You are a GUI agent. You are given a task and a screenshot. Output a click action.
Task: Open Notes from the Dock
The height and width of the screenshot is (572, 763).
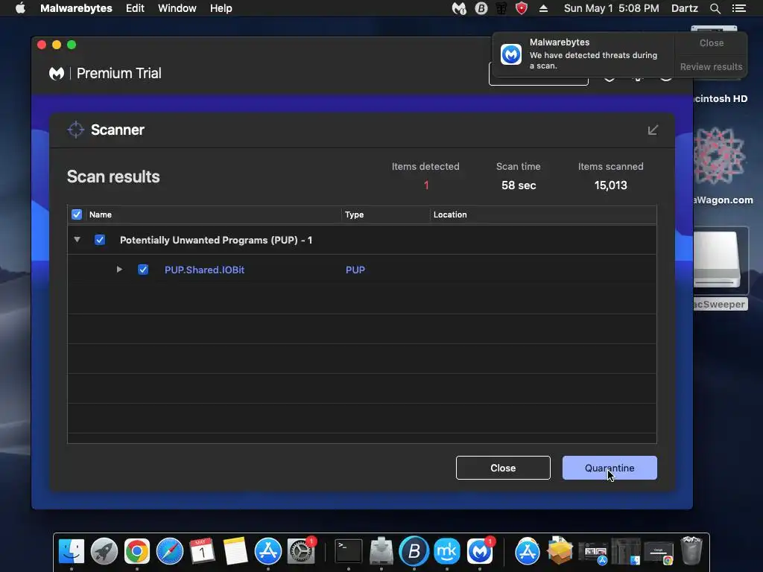coord(235,551)
